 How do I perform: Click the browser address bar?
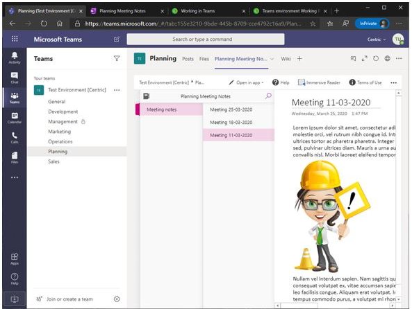(x=194, y=24)
